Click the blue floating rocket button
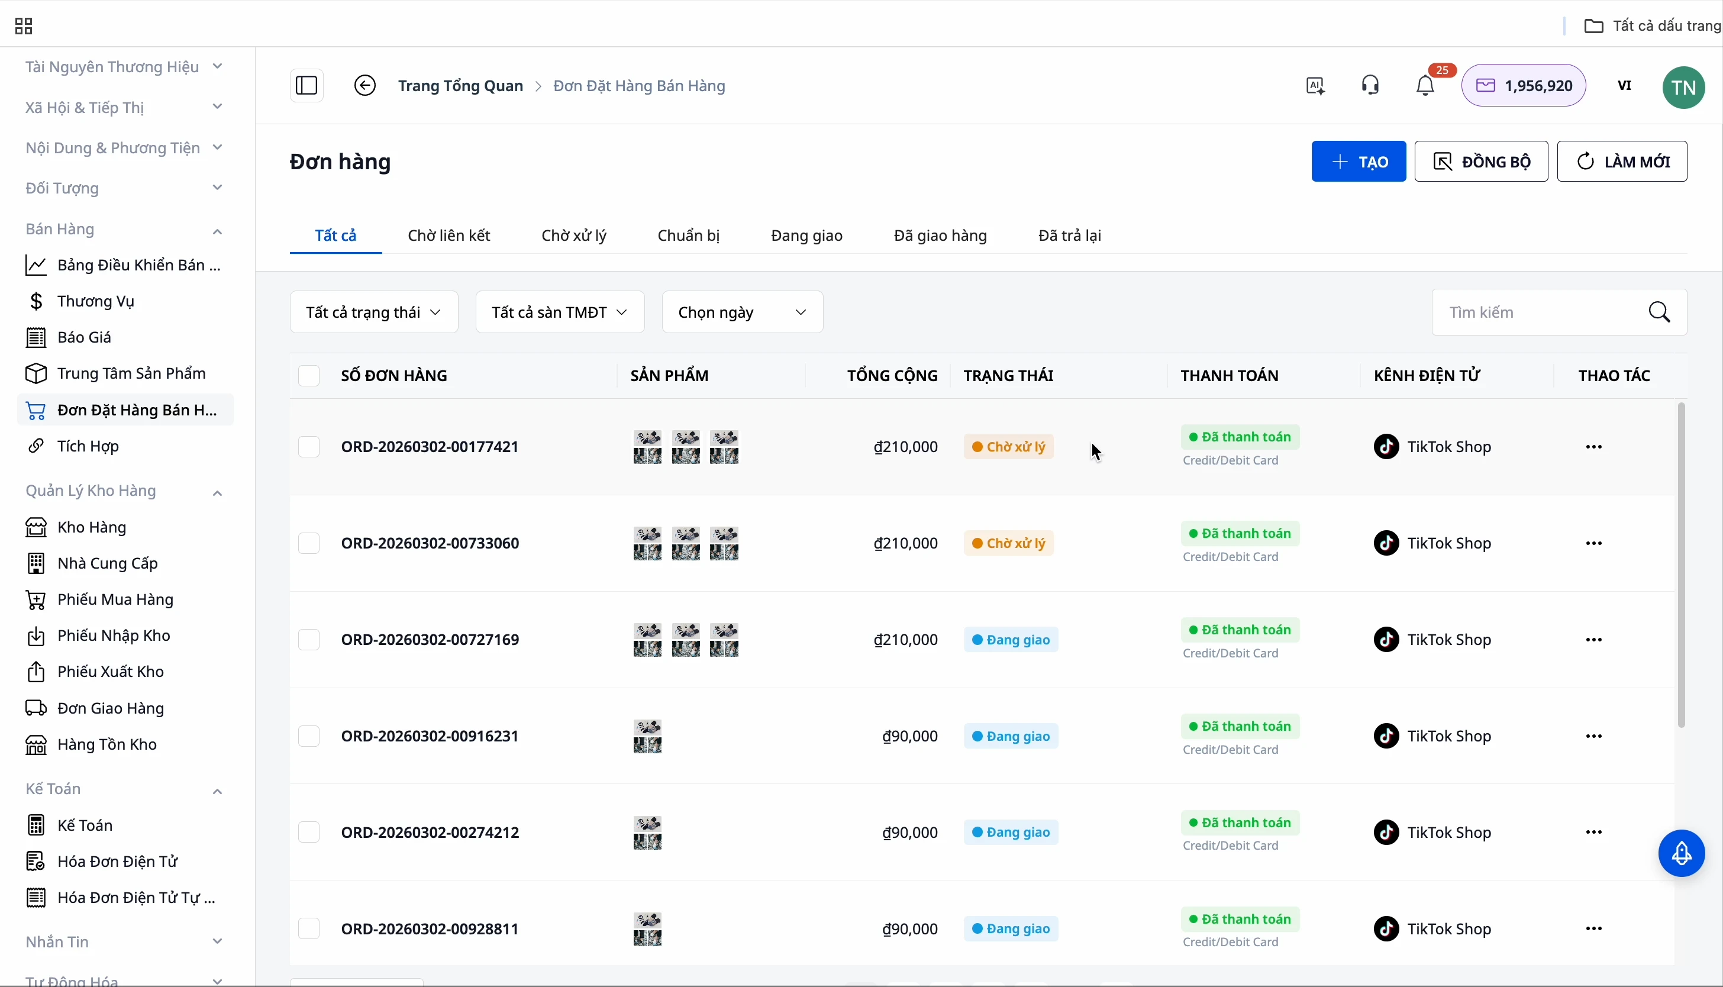Viewport: 1723px width, 987px height. (x=1682, y=853)
